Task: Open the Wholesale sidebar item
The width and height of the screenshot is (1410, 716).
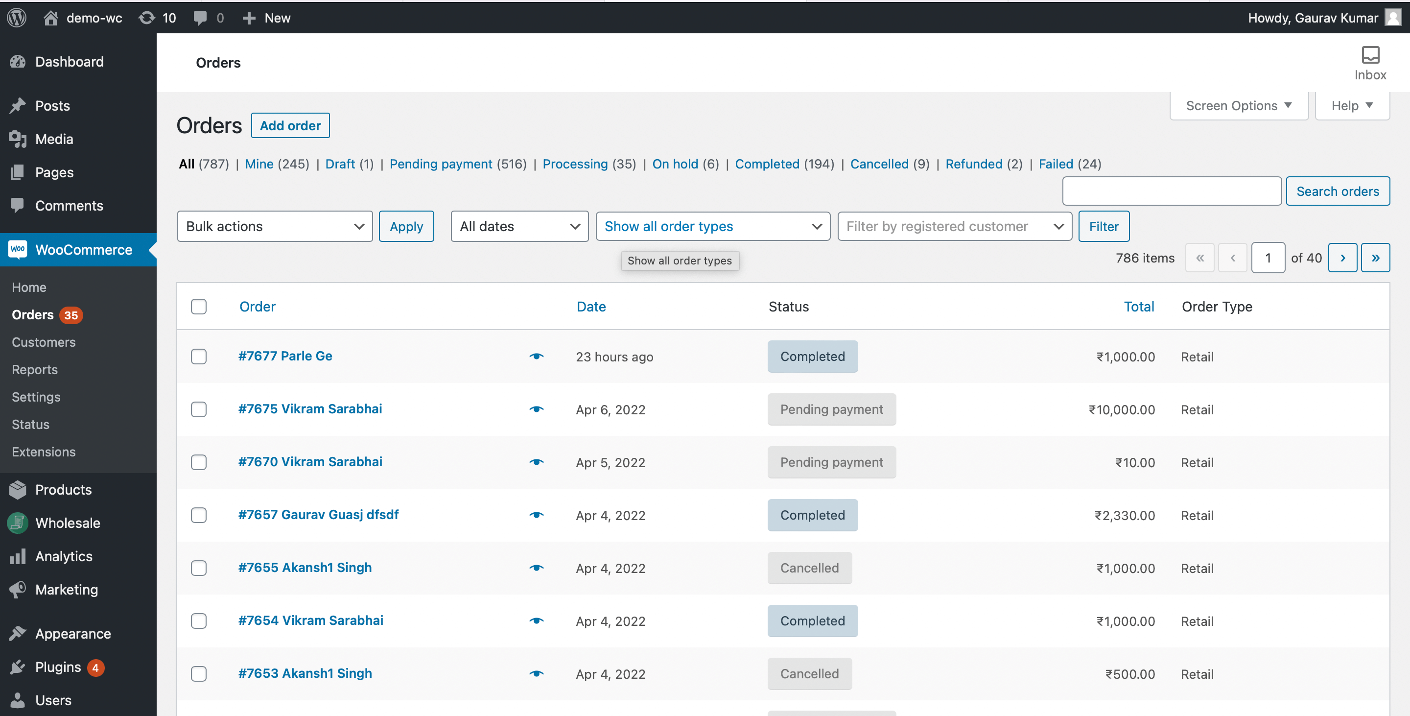Action: click(68, 523)
